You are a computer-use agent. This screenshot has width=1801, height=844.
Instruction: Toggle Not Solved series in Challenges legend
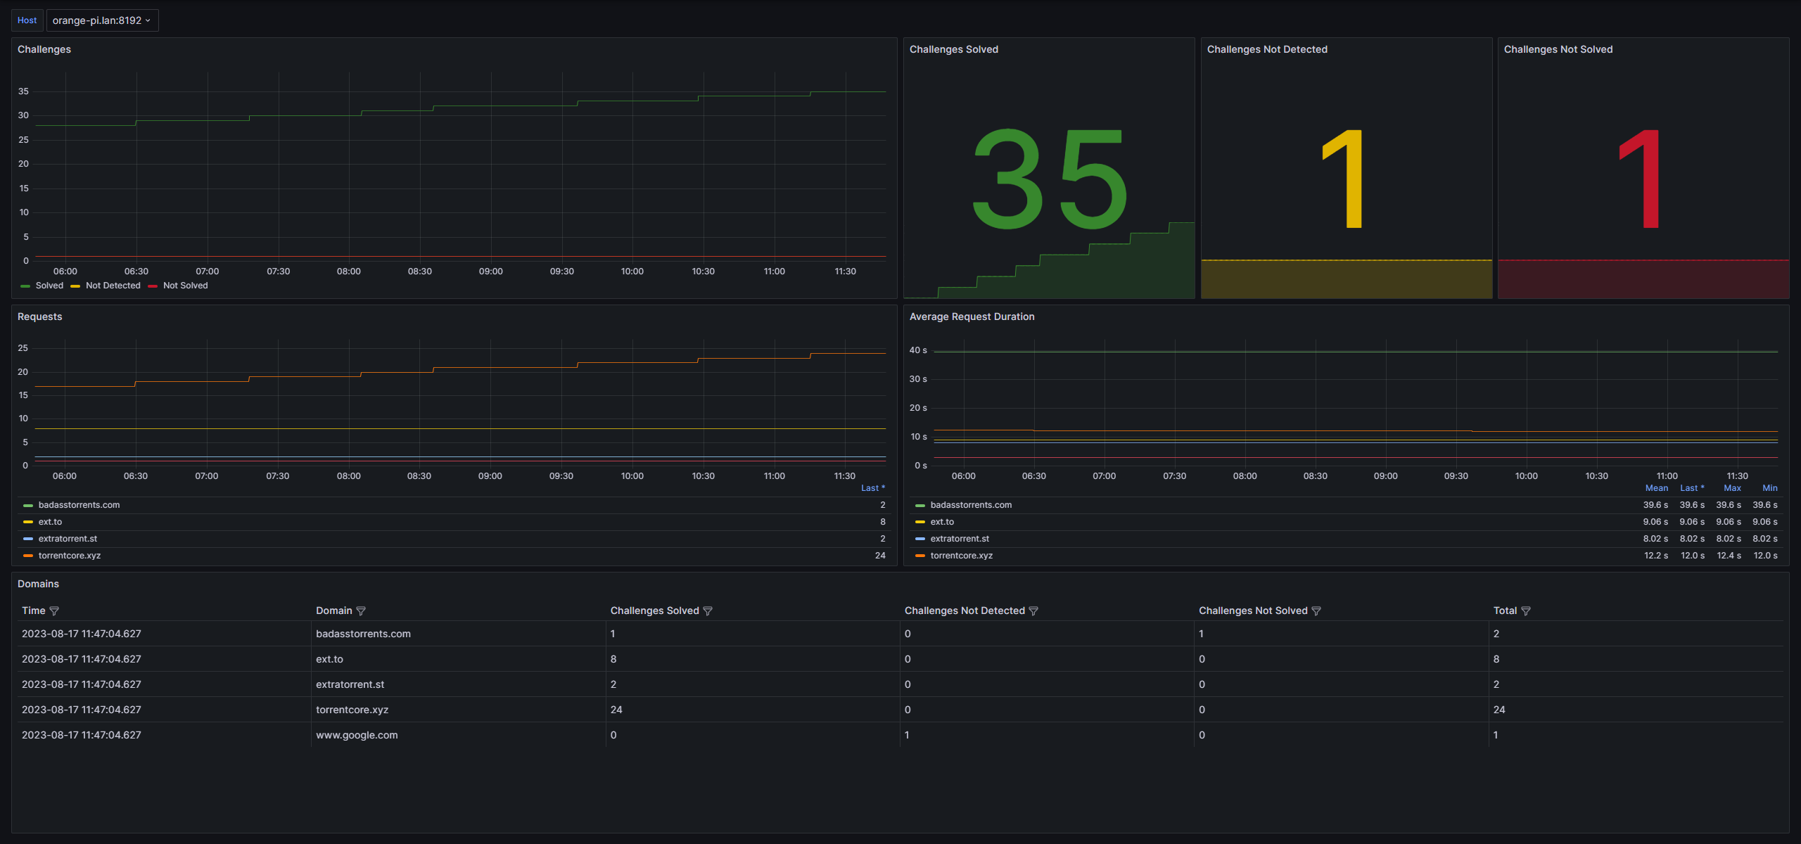(x=185, y=286)
